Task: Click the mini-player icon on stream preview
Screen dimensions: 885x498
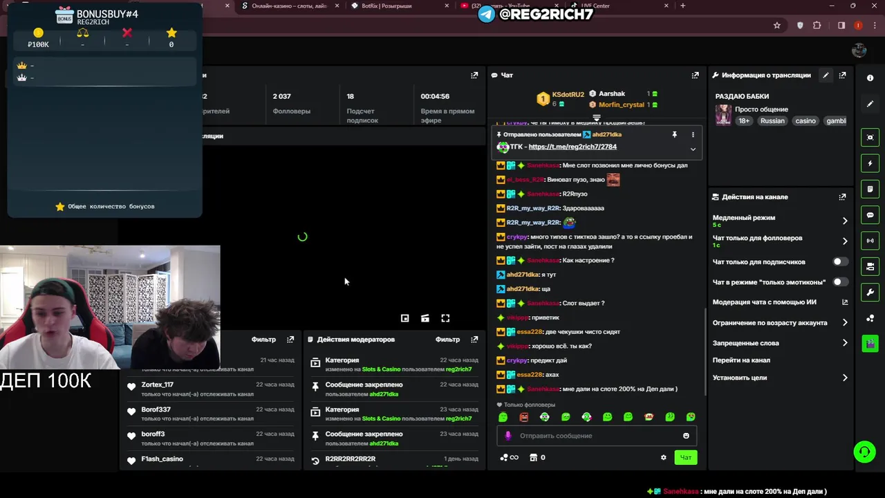Action: [x=405, y=318]
